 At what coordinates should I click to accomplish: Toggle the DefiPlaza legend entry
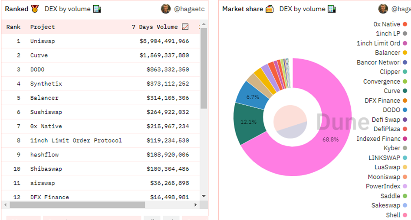(390, 129)
